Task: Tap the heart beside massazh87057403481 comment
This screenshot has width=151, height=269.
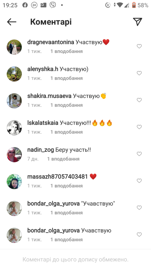Action: (x=139, y=181)
